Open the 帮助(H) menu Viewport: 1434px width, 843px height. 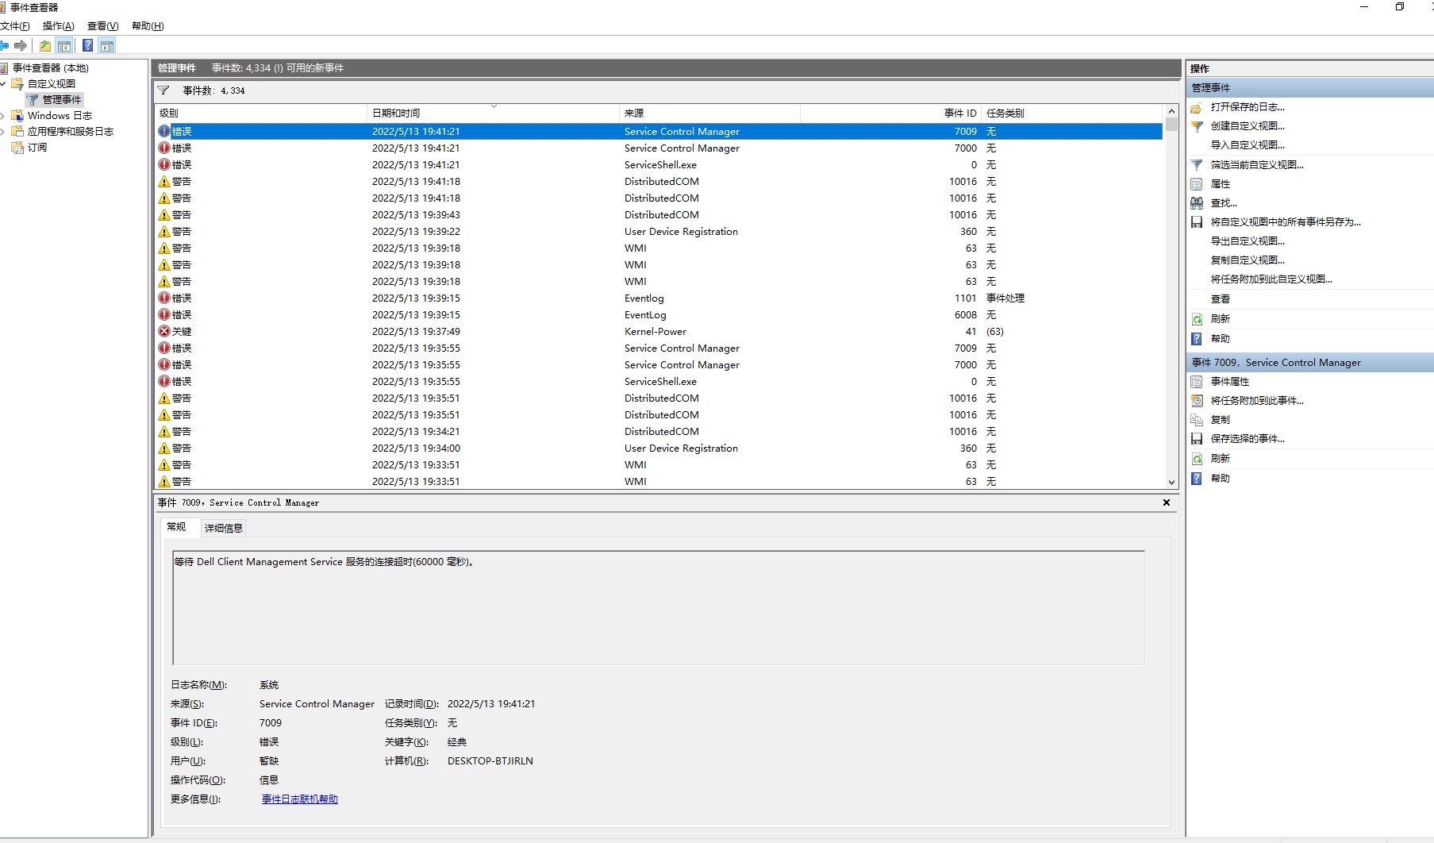[148, 26]
